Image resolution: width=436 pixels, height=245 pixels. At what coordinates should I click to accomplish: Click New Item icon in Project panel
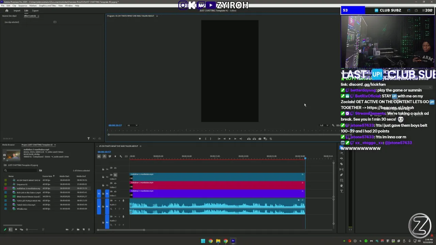83,229
